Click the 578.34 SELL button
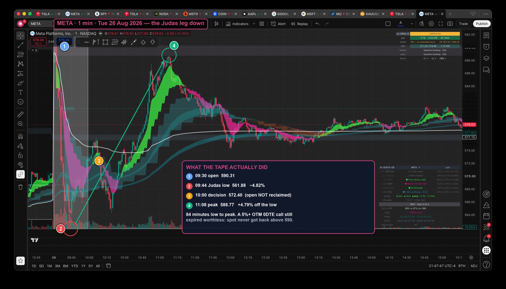 coord(38,42)
